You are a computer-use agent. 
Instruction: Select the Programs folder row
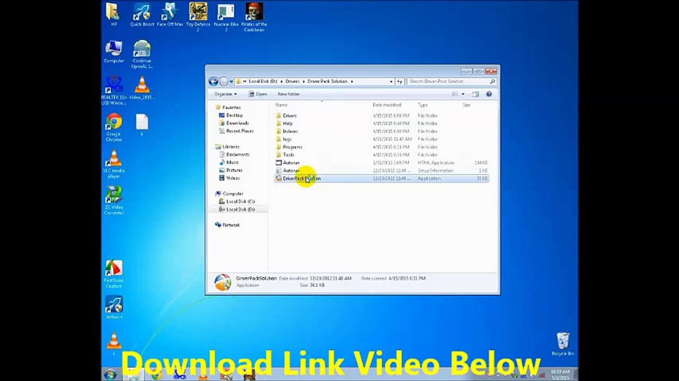[381, 147]
